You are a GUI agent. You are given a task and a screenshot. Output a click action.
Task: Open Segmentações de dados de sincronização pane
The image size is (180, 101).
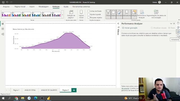(156, 14)
